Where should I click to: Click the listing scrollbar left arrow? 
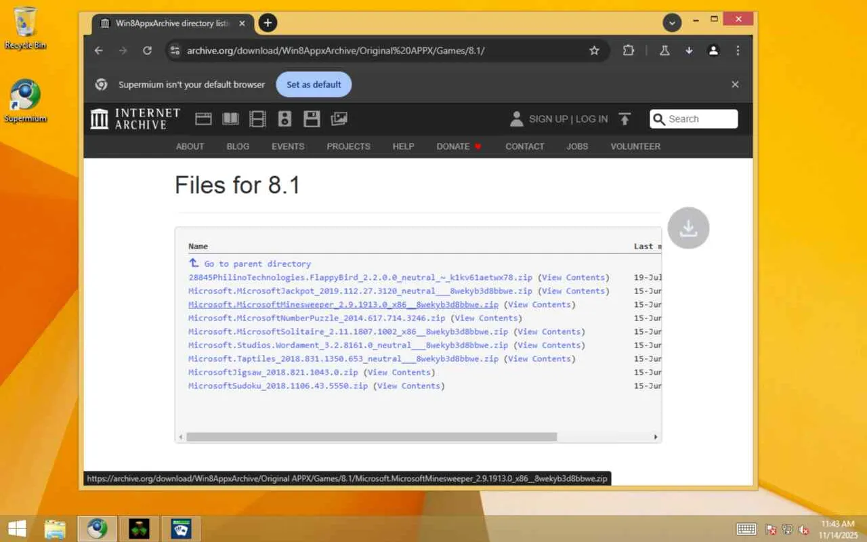coord(180,437)
